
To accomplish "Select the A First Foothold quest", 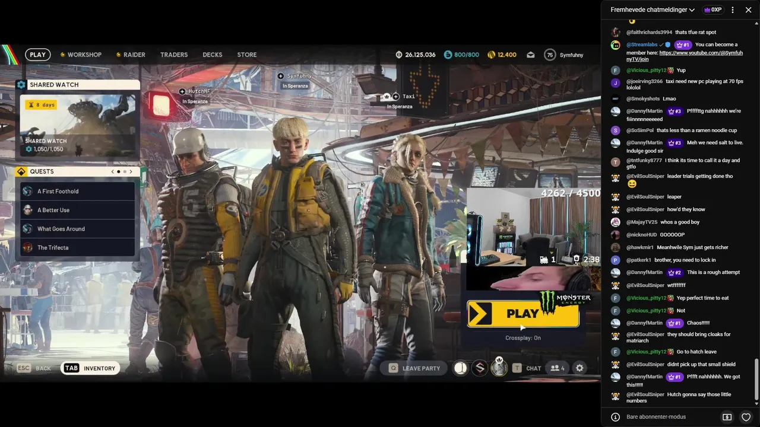I will point(78,192).
